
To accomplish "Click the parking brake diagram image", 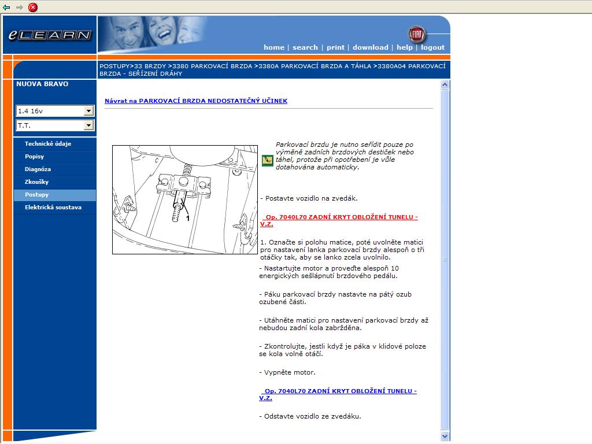I will tap(185, 199).
